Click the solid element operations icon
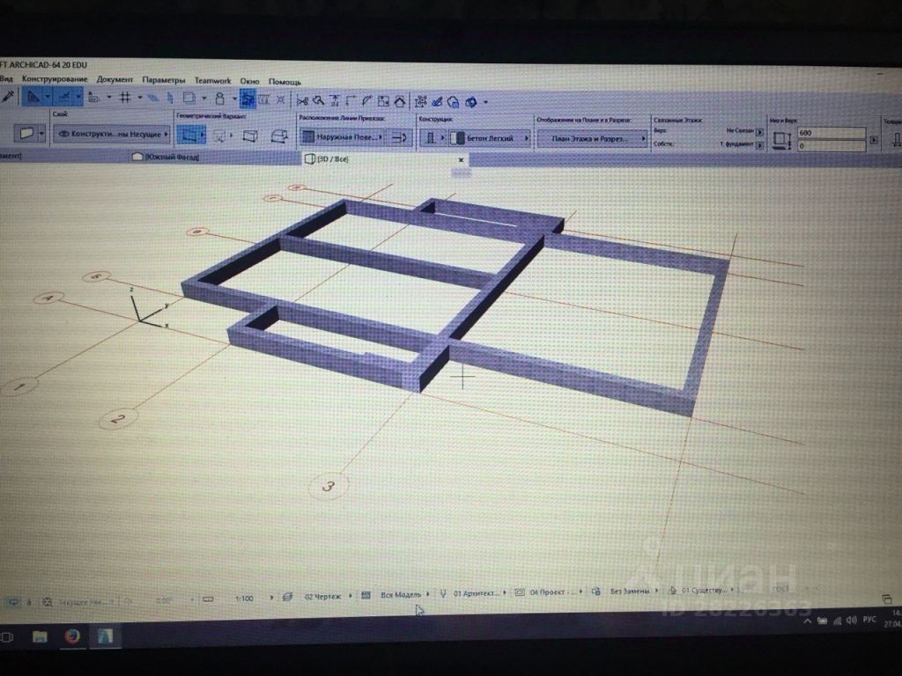This screenshot has height=676, width=902. [420, 102]
